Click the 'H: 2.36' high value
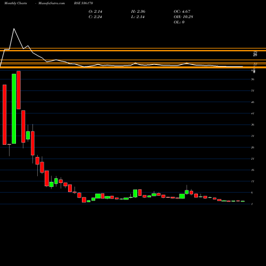 point(138,11)
